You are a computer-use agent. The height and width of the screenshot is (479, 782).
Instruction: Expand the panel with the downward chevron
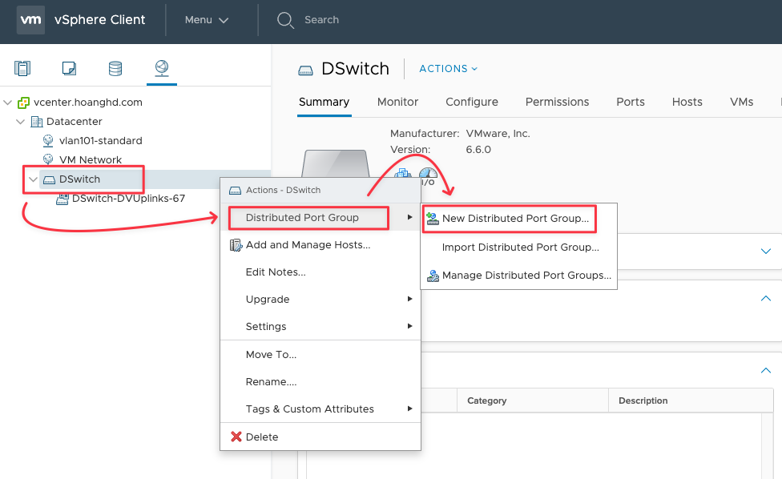[x=766, y=252]
